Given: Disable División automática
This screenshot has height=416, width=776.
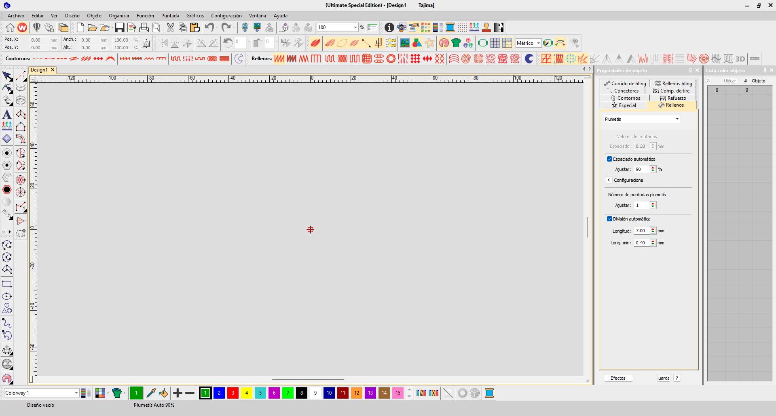Looking at the screenshot, I should (x=610, y=219).
